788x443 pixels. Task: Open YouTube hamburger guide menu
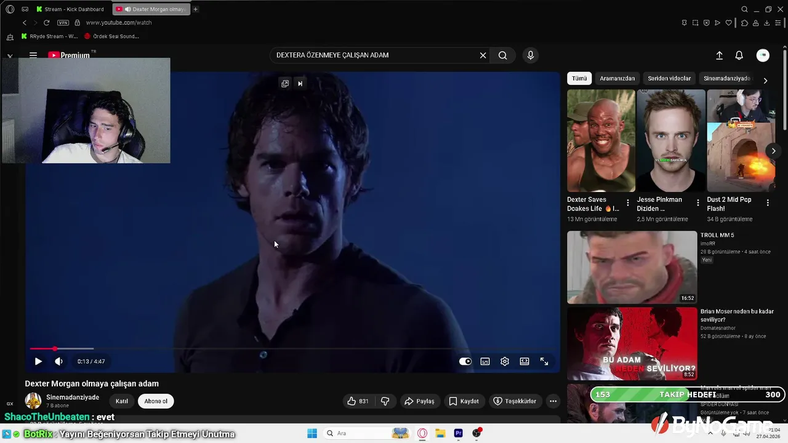pos(33,55)
